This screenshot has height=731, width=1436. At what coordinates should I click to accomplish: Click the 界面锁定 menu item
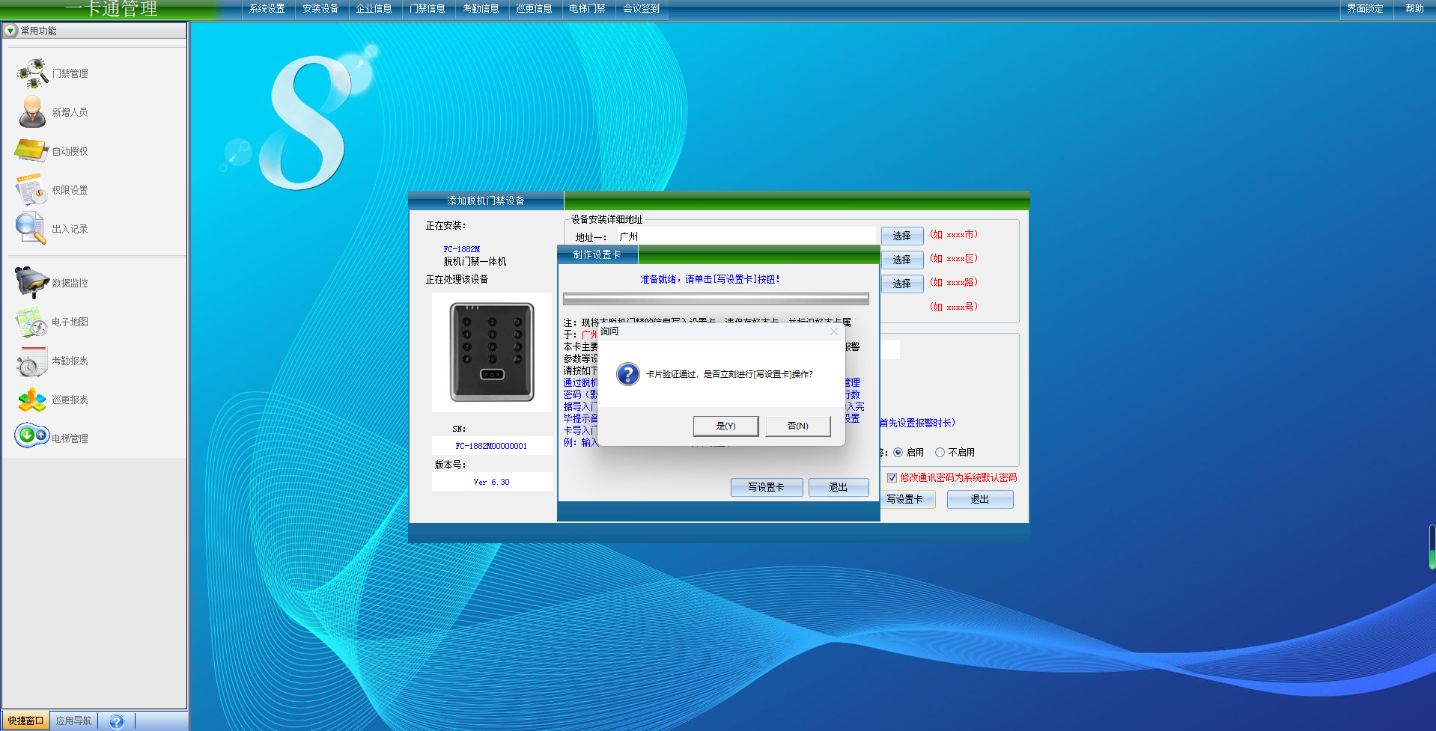point(1365,9)
